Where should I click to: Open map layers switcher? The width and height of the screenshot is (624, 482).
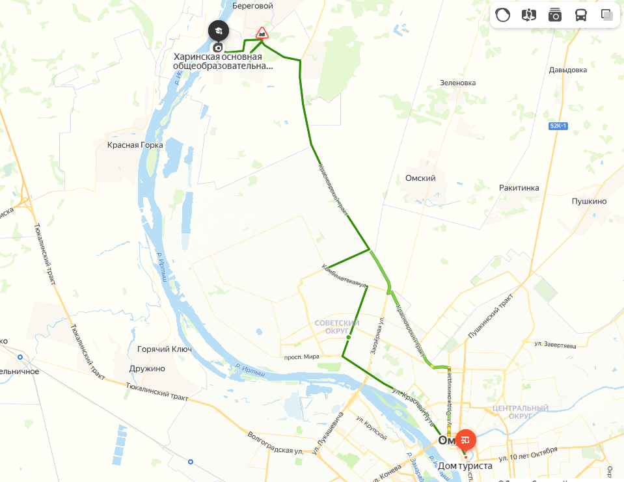607,15
